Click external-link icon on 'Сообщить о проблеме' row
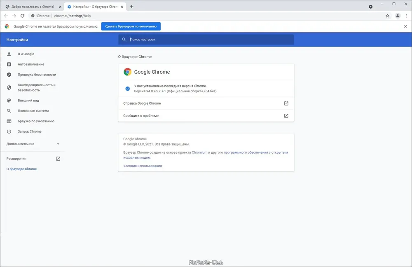The image size is (412, 267). 286,116
